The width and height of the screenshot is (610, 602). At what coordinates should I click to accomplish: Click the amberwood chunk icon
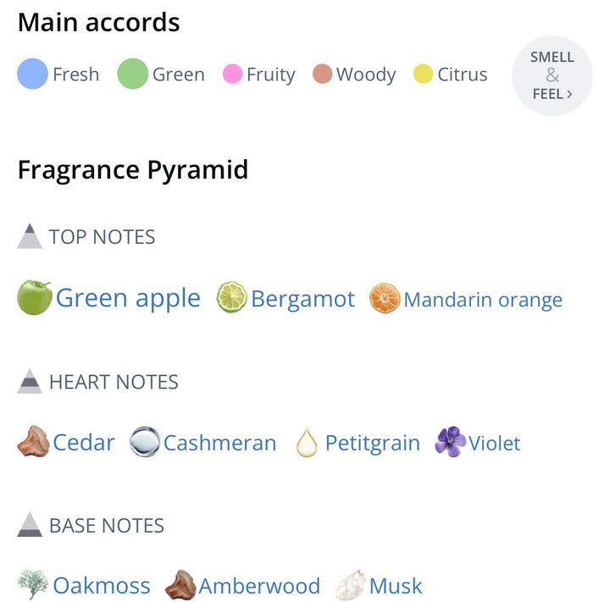[x=180, y=585]
